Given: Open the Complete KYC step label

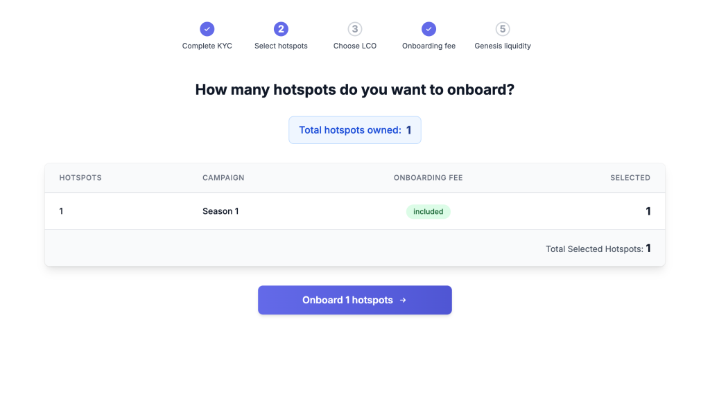Looking at the screenshot, I should point(207,46).
